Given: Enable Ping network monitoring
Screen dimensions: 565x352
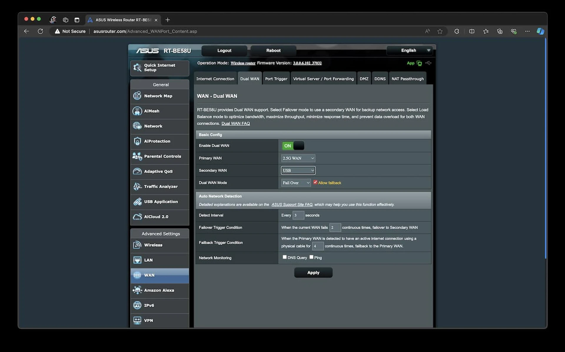Looking at the screenshot, I should [311, 257].
